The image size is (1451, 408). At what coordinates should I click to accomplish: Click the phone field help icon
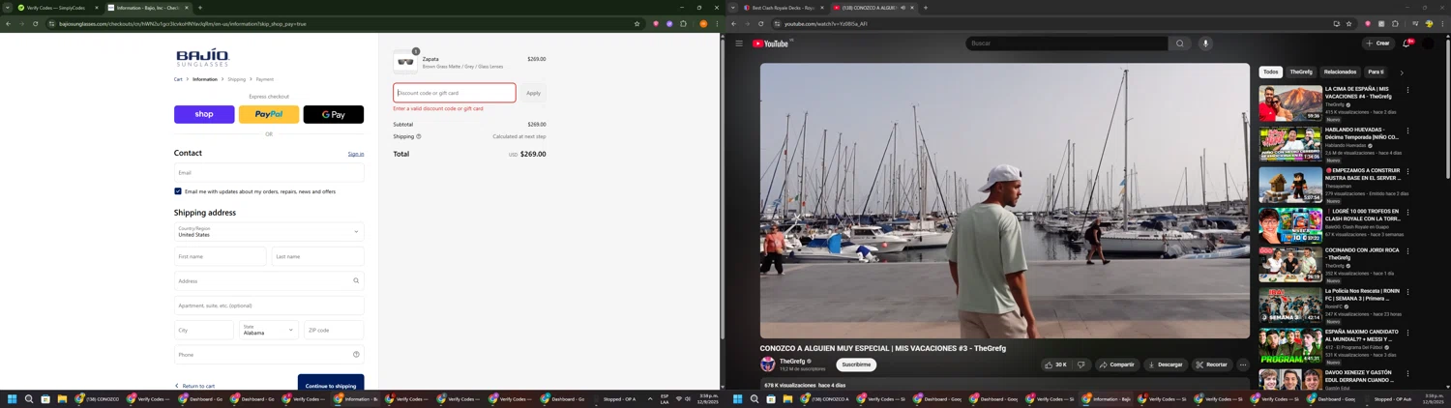356,354
